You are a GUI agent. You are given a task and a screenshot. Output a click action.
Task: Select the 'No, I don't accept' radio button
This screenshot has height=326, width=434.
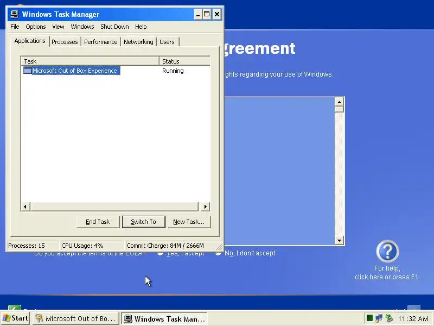(x=219, y=253)
